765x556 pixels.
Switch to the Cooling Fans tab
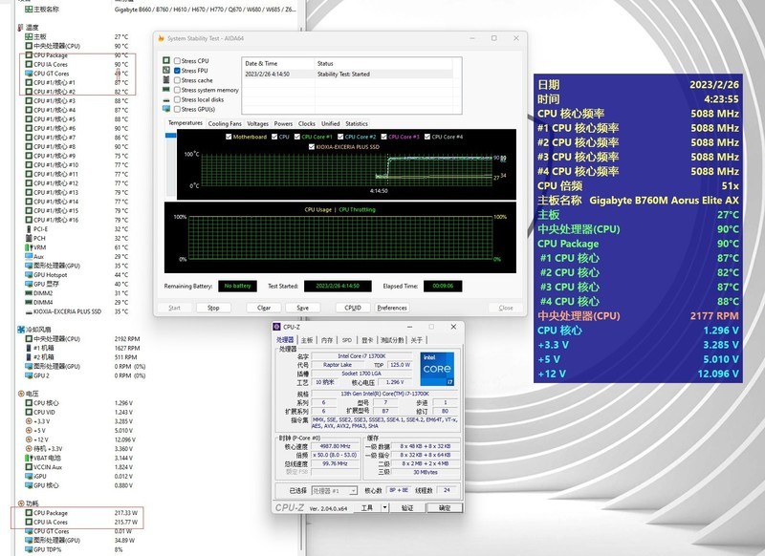[225, 123]
